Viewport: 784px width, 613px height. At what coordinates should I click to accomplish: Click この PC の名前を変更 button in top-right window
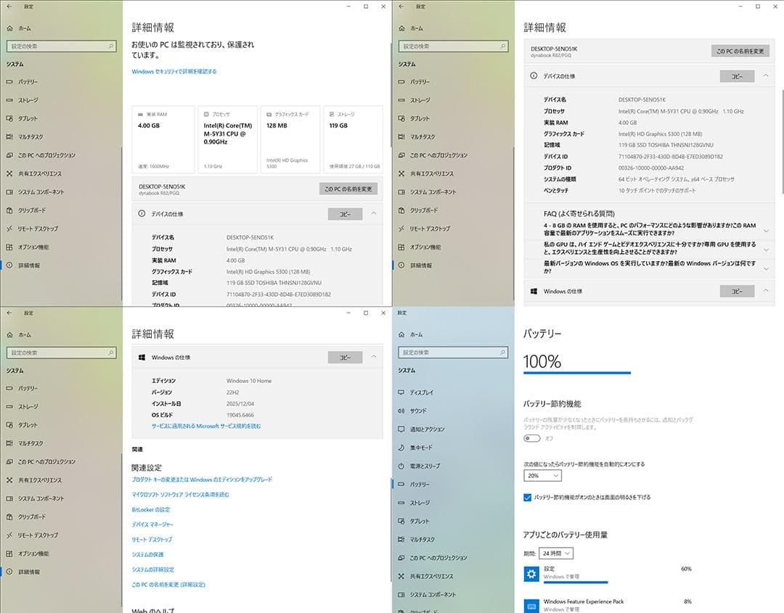point(740,51)
